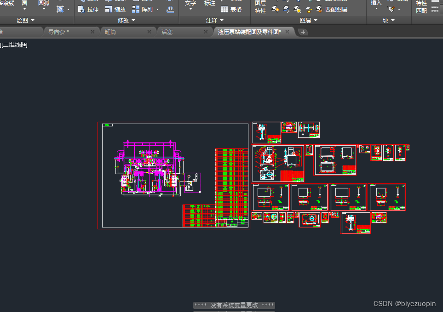Click the offset icon right of Array

[x=170, y=9]
